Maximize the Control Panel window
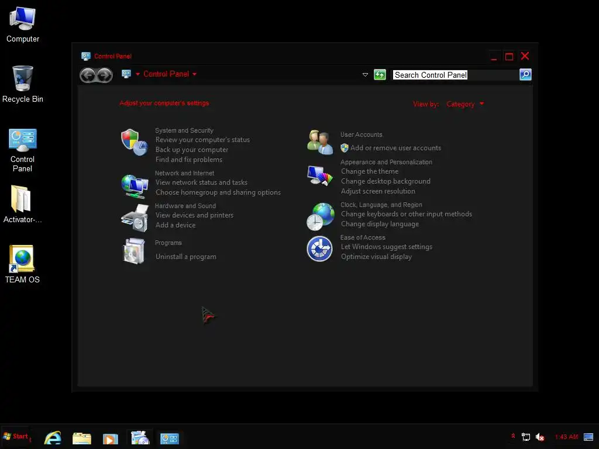This screenshot has width=599, height=449. pos(509,57)
